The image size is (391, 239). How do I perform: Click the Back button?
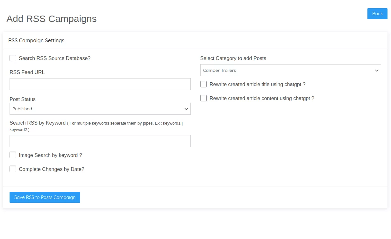point(377,14)
